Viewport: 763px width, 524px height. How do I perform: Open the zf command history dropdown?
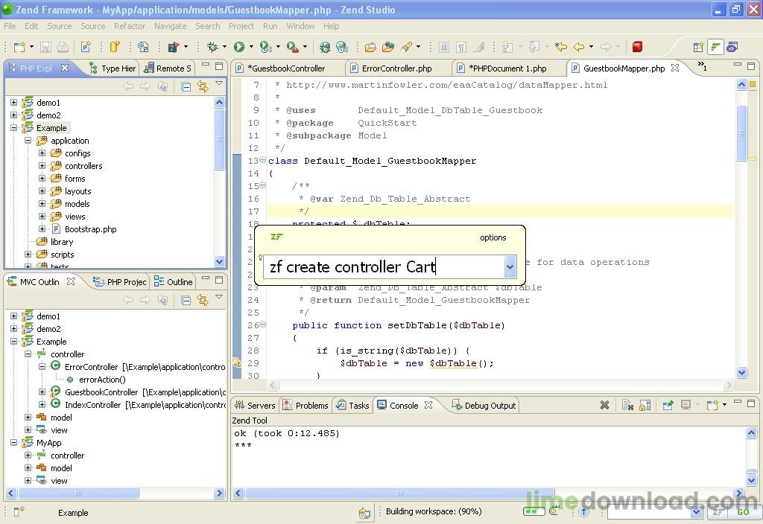(510, 266)
